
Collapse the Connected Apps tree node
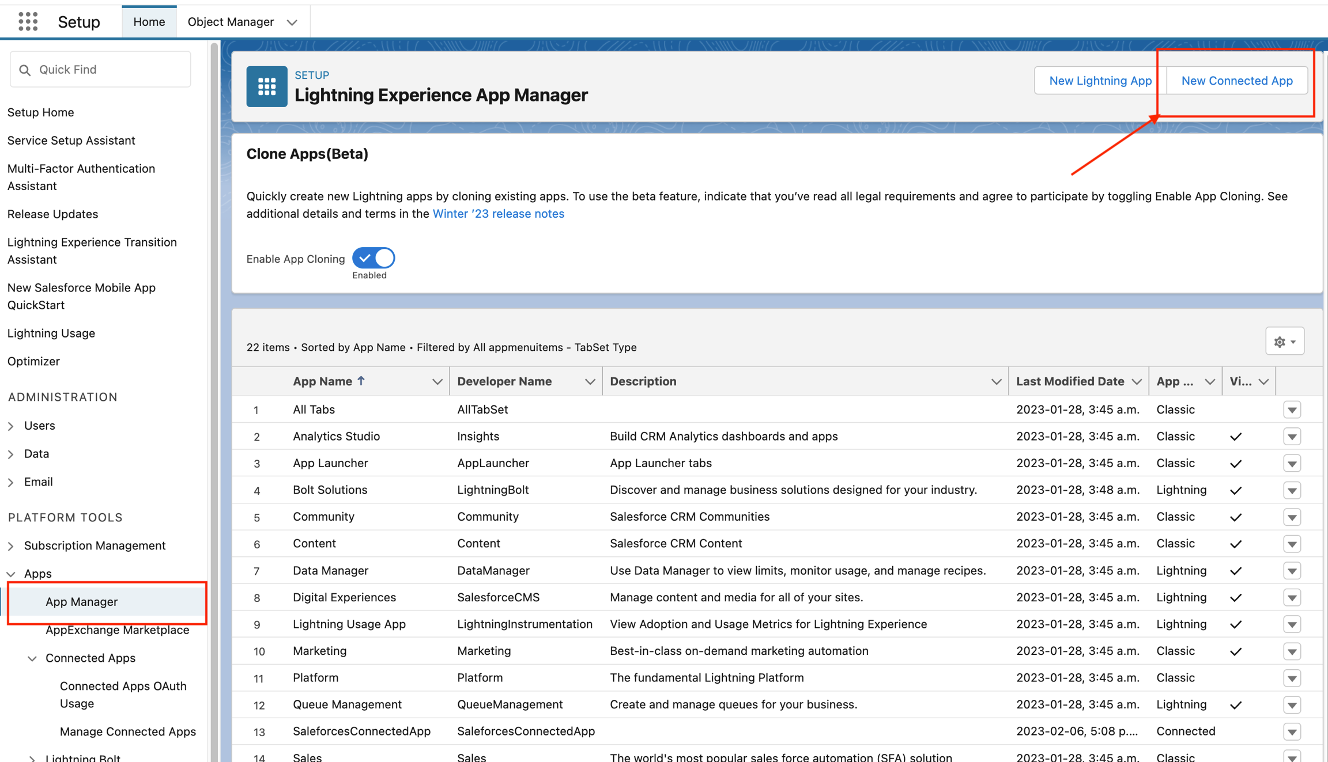32,658
